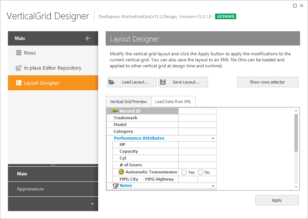Click the Layout Designer grid icon
Screen dimensions: 308x219
pyautogui.click(x=19, y=83)
